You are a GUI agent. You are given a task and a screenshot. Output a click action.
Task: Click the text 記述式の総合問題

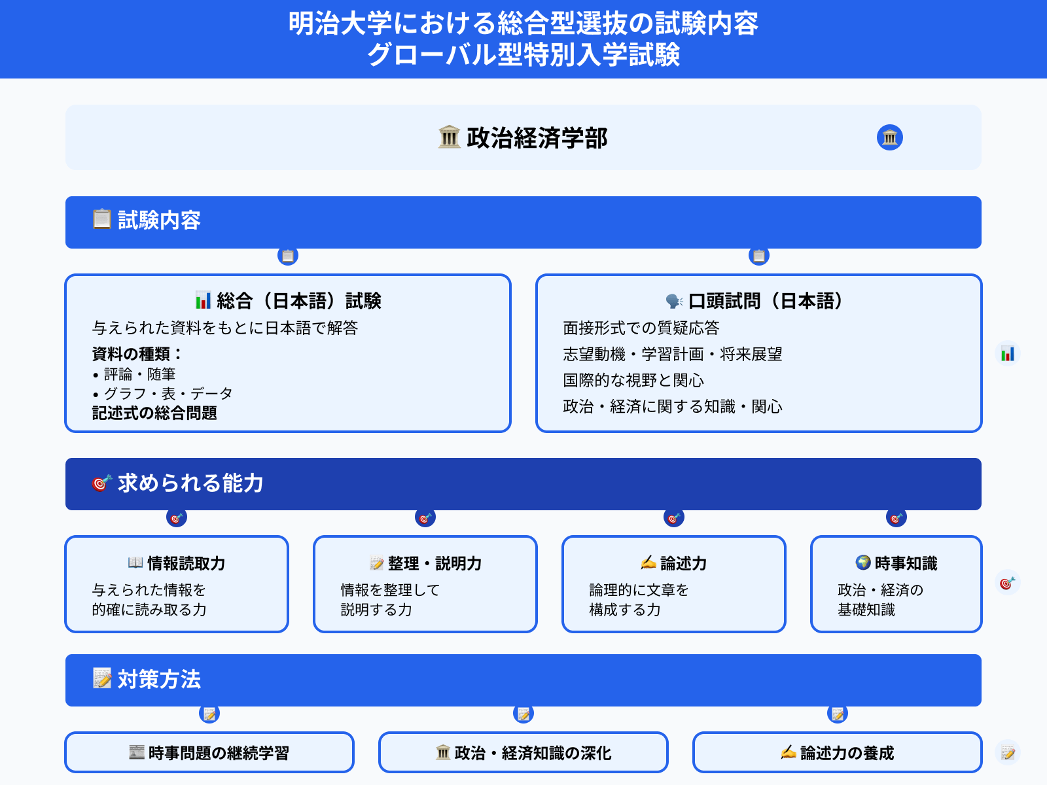pos(154,413)
